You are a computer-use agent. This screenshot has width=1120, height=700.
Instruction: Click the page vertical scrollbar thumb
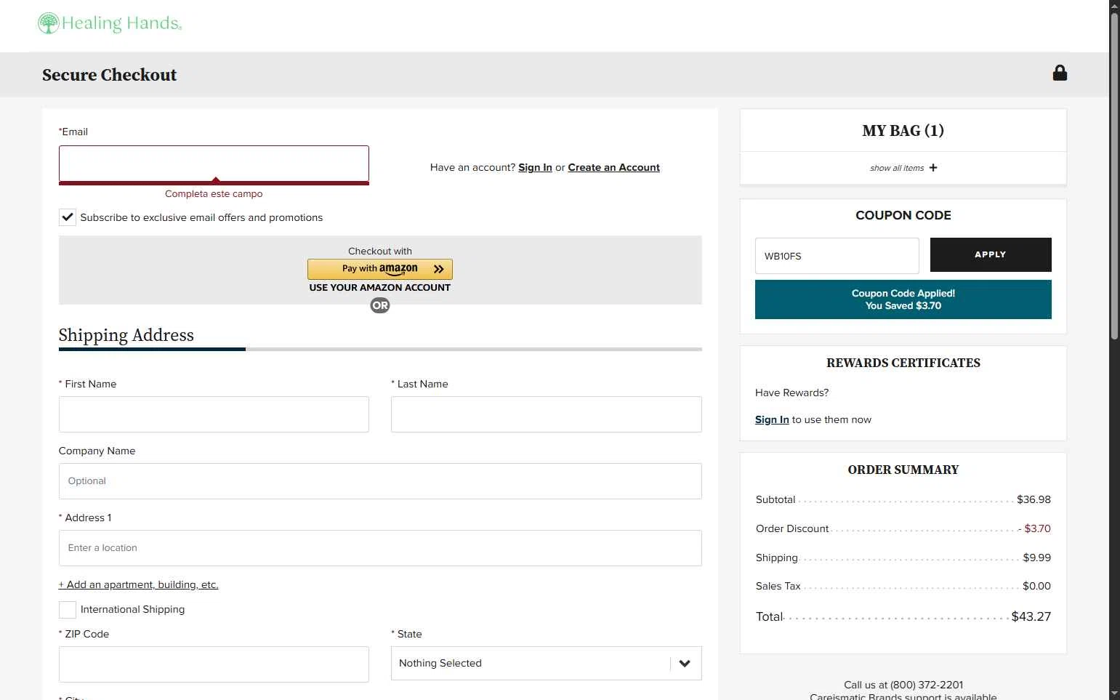(1115, 174)
